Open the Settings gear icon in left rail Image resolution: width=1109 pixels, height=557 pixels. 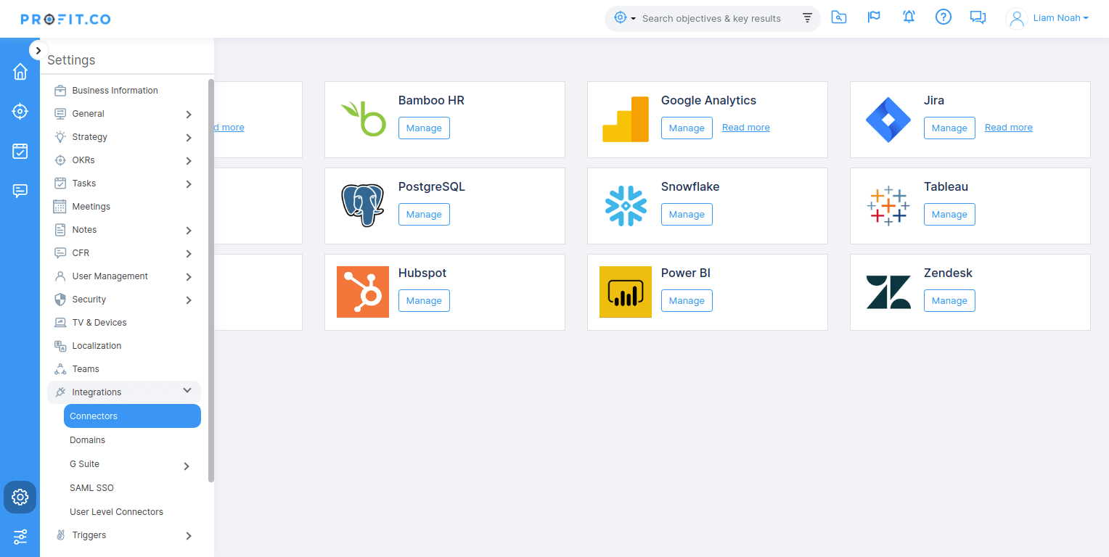click(20, 498)
